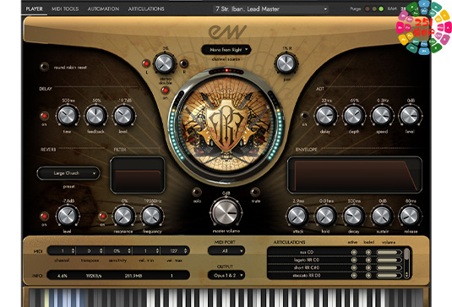Switch to the MIDI Tools tab
This screenshot has width=452, height=307.
pyautogui.click(x=65, y=9)
